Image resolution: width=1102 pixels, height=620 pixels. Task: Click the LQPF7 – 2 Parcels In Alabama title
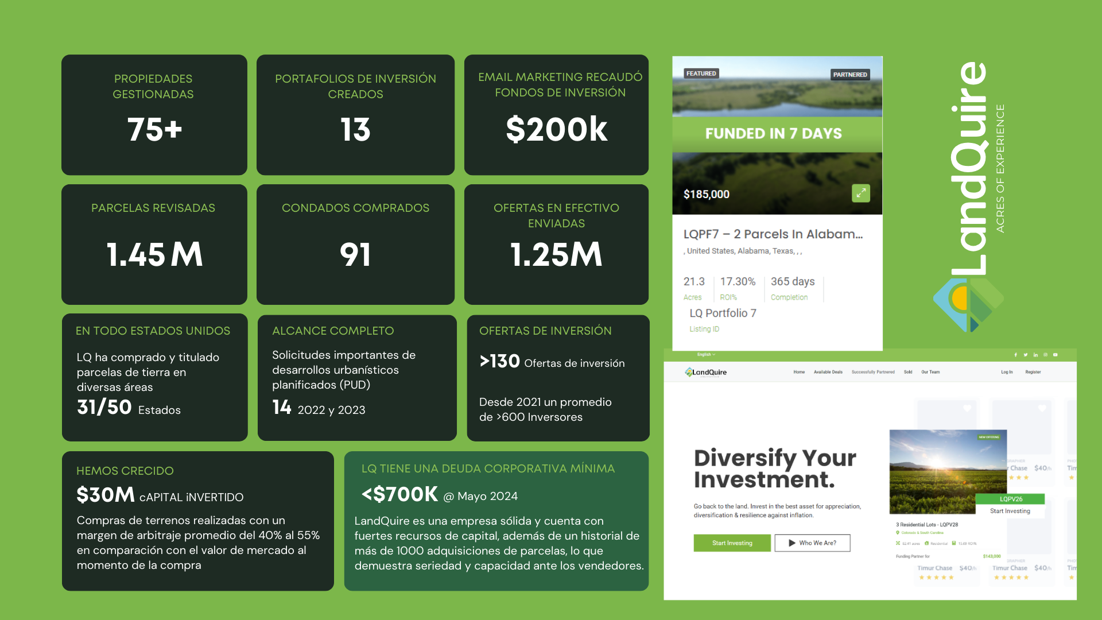(773, 234)
